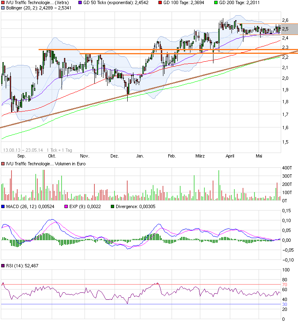Click the purple RSI (14) legend swatch

click(x=3, y=266)
